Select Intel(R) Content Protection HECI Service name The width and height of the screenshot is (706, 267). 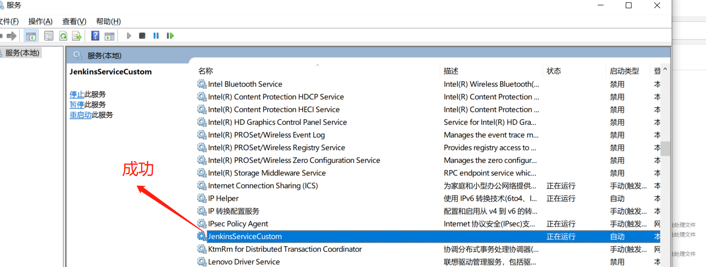coord(274,109)
